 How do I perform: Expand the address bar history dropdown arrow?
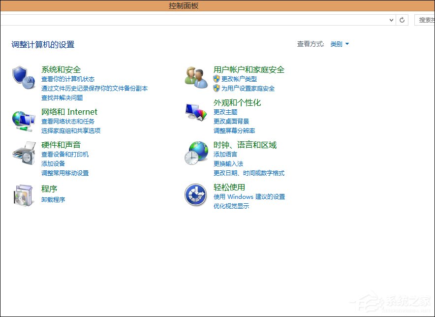pyautogui.click(x=391, y=20)
